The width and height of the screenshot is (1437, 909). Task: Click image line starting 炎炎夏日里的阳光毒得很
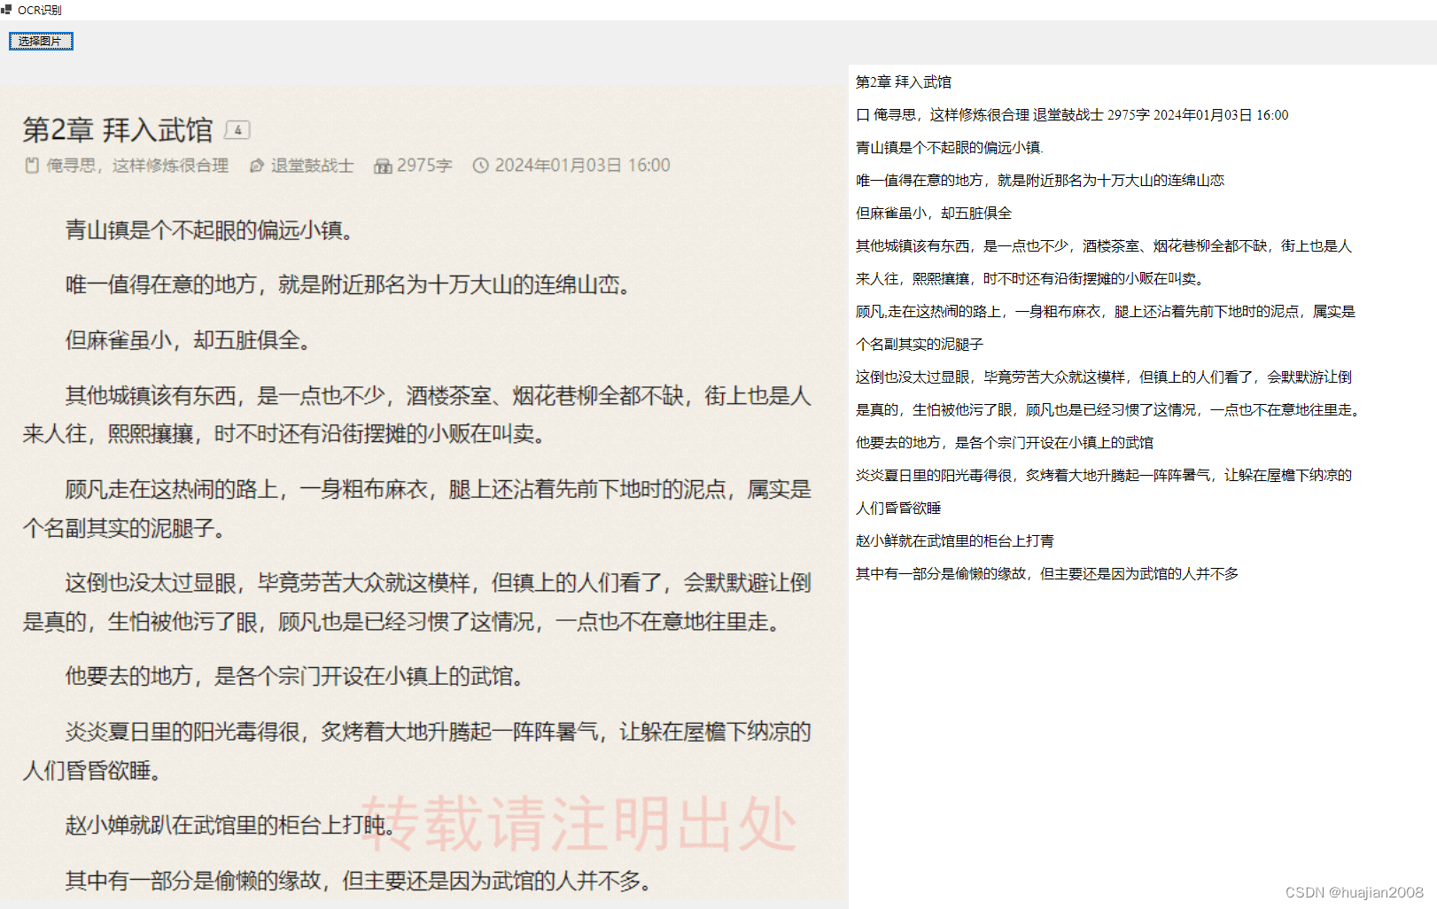[438, 732]
